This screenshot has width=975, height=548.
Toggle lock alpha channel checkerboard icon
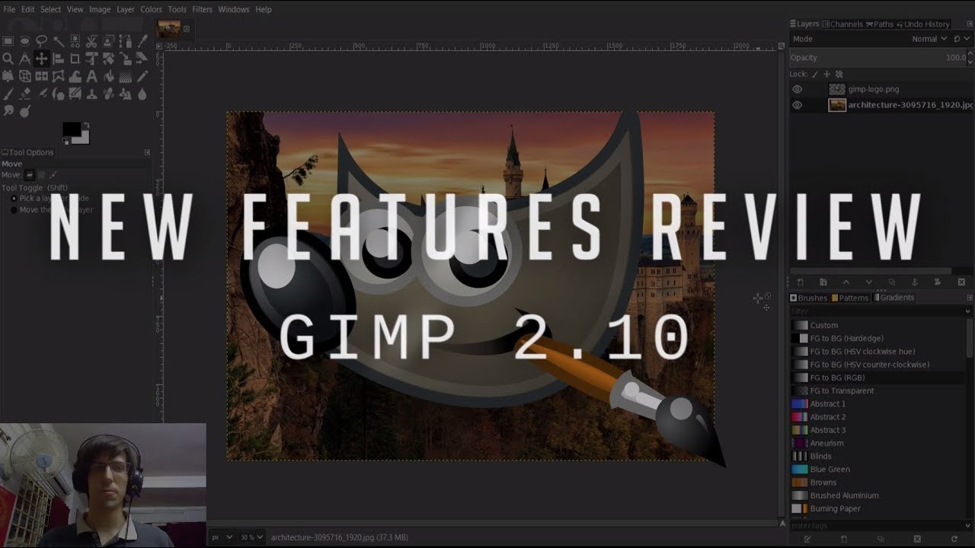click(x=839, y=75)
